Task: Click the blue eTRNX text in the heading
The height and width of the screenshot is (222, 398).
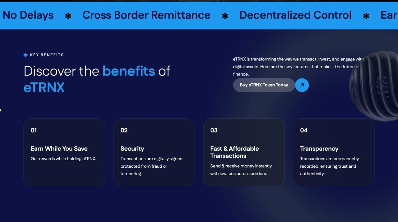Action: pyautogui.click(x=44, y=87)
